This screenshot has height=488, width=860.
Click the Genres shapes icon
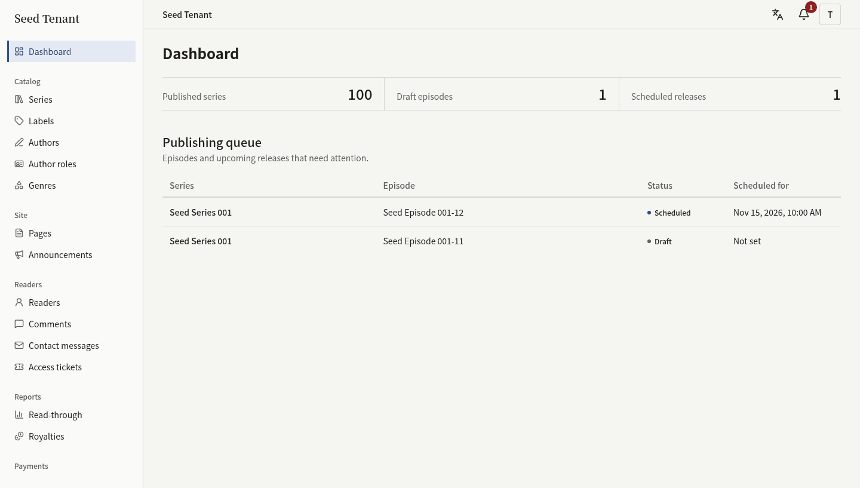19,185
